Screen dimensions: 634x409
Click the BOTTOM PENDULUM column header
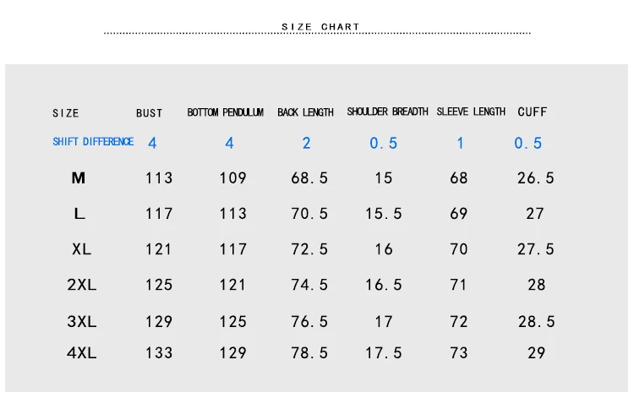coord(225,112)
